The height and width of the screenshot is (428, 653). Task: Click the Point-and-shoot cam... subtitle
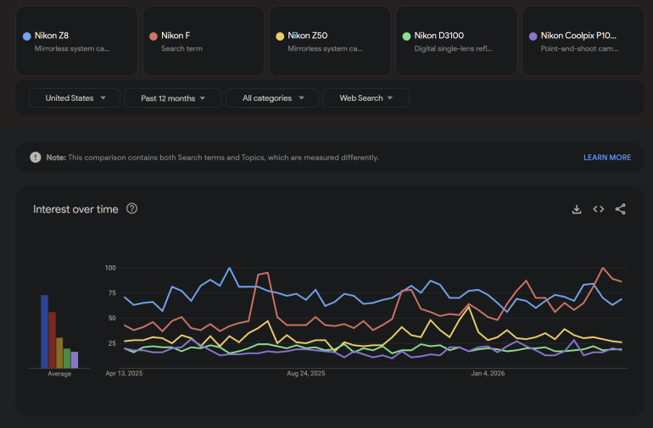click(579, 48)
